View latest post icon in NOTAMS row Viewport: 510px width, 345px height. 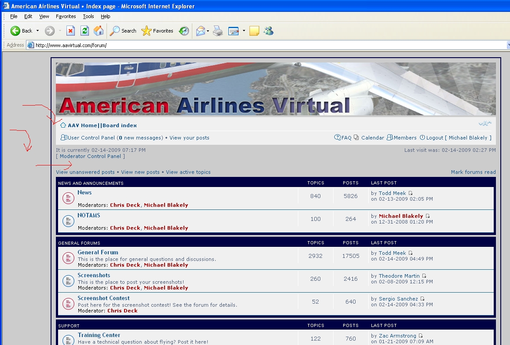pyautogui.click(x=428, y=216)
